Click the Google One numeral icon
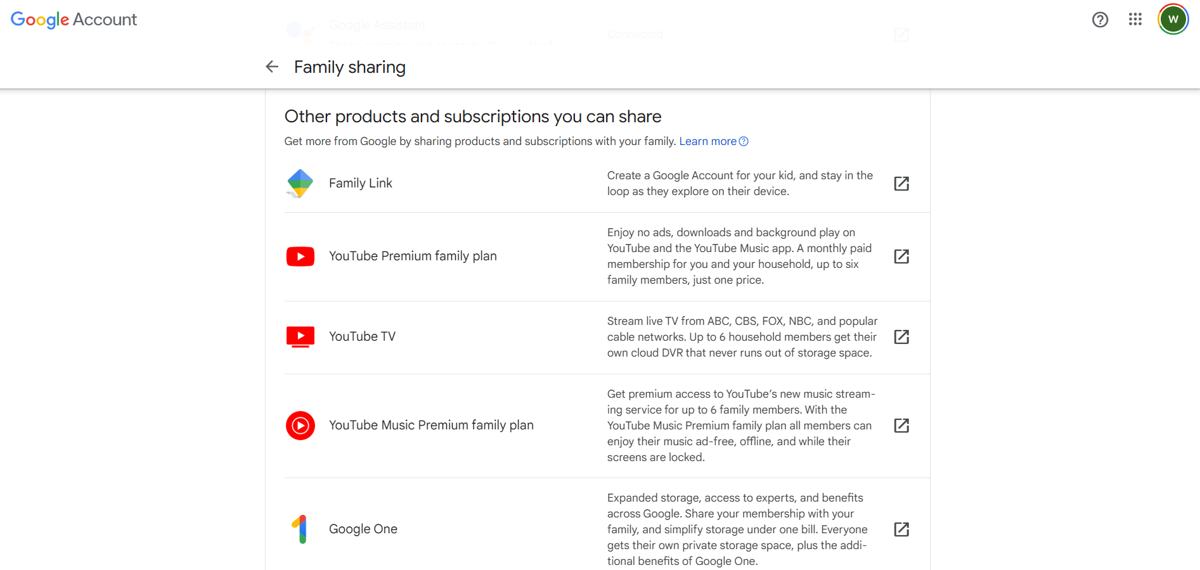Image resolution: width=1200 pixels, height=570 pixels. [300, 529]
